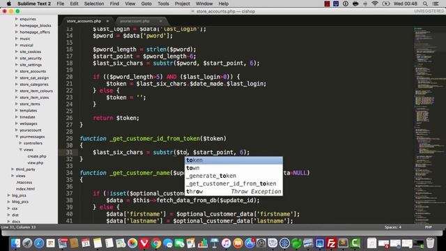Open App Store icon with badge
Image resolution: width=446 pixels, height=251 pixels.
[x=249, y=243]
